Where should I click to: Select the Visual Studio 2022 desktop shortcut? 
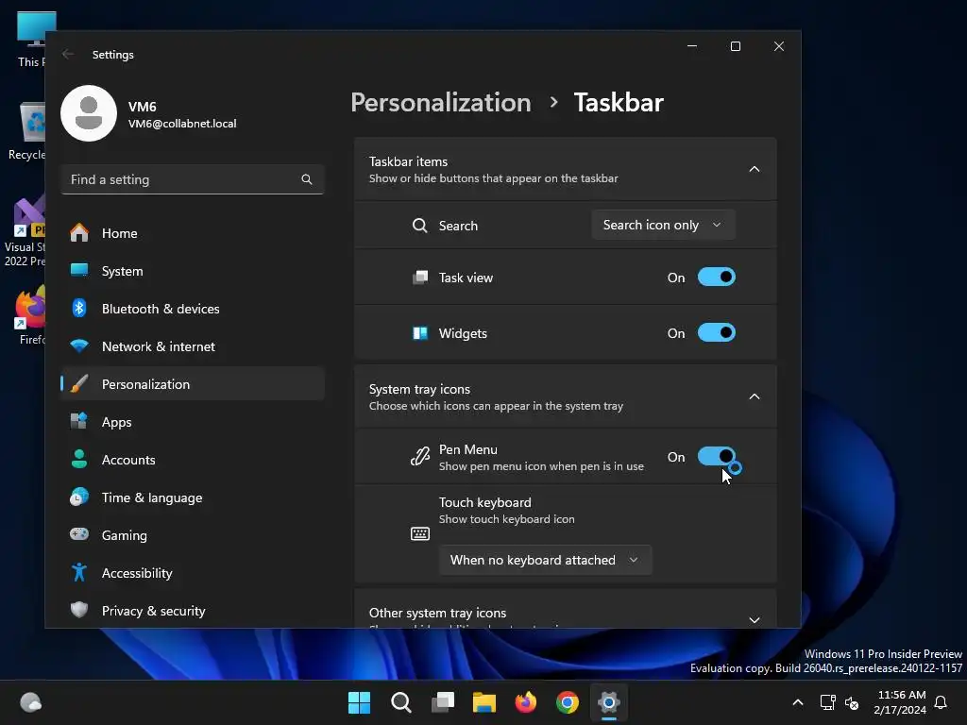click(x=25, y=232)
